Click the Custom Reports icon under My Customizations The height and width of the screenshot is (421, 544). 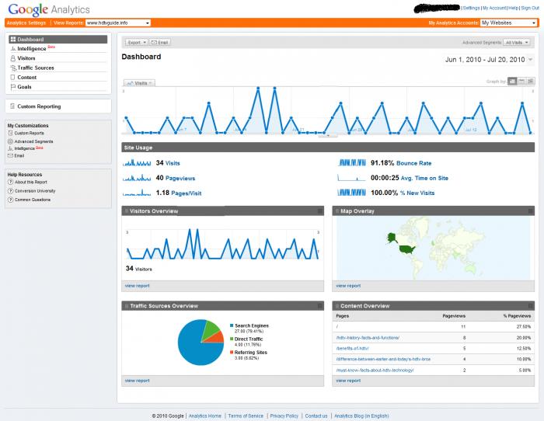tap(10, 133)
